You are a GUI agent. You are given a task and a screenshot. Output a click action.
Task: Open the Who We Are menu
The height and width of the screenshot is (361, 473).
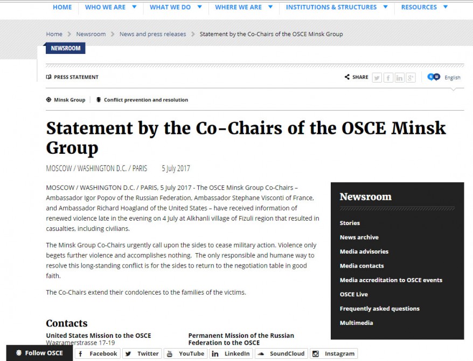(x=105, y=7)
